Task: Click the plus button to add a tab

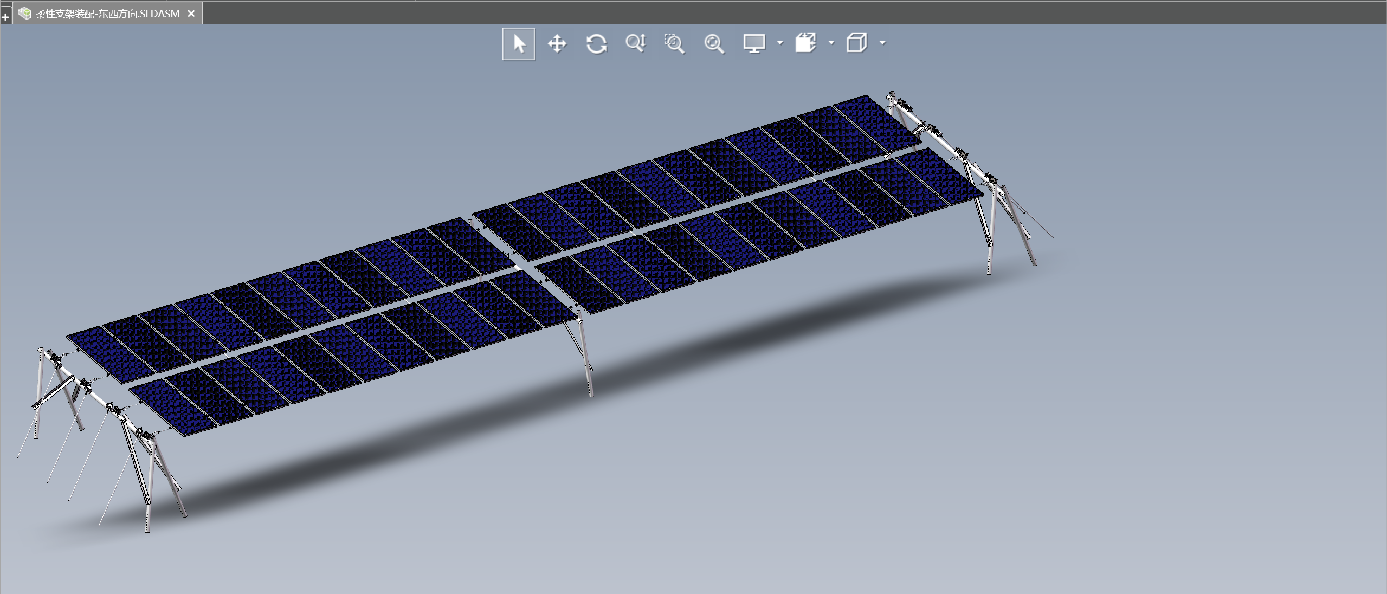Action: [5, 17]
